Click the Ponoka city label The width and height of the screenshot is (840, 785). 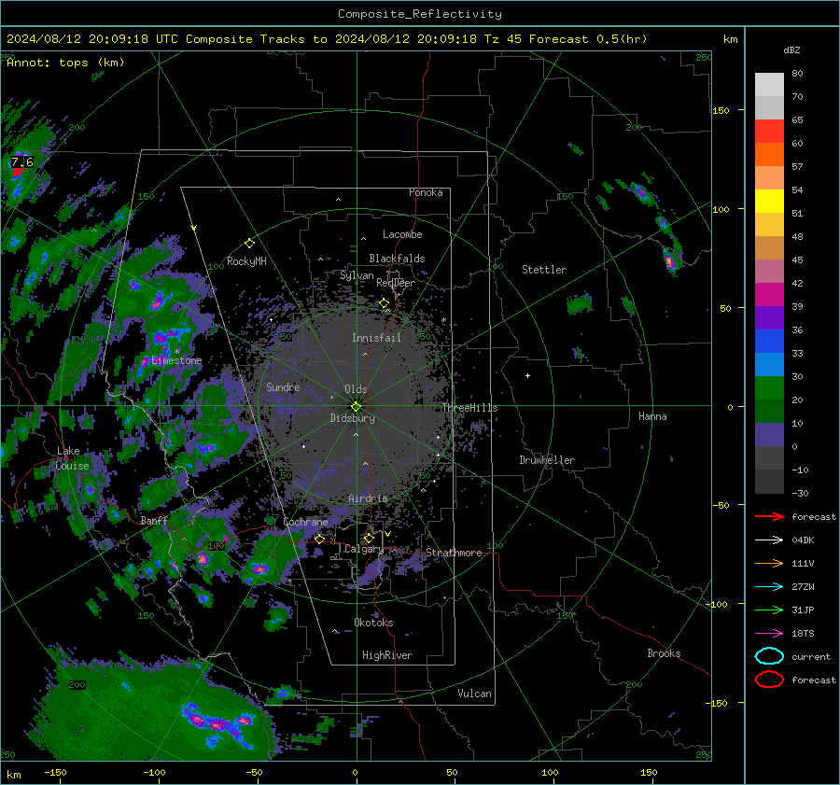pos(426,192)
